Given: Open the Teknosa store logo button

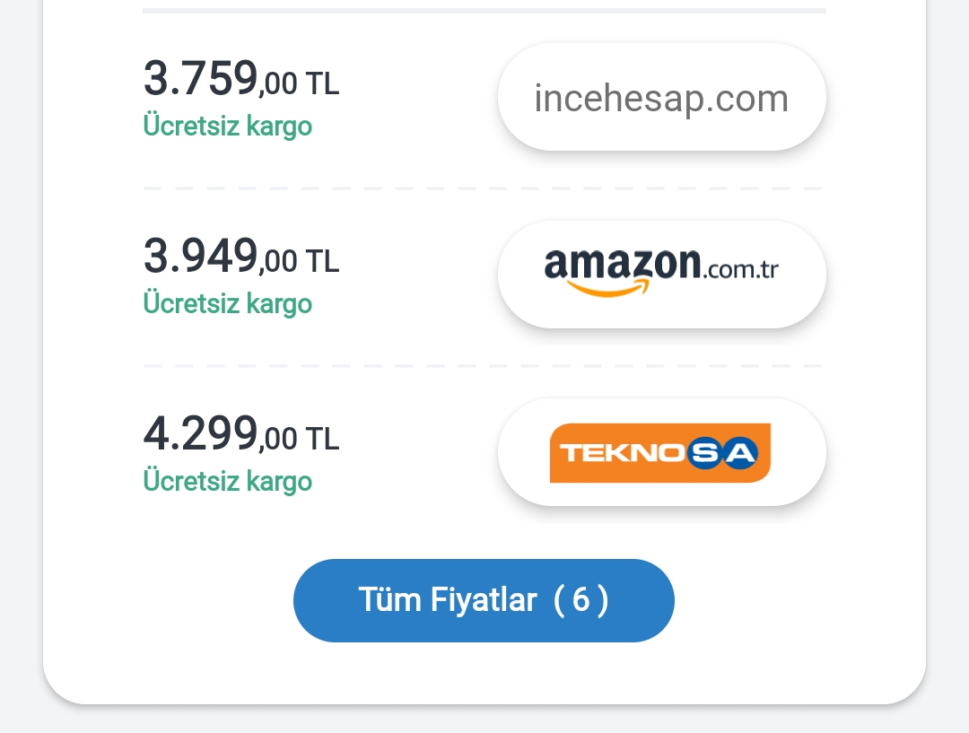Looking at the screenshot, I should pos(661,452).
